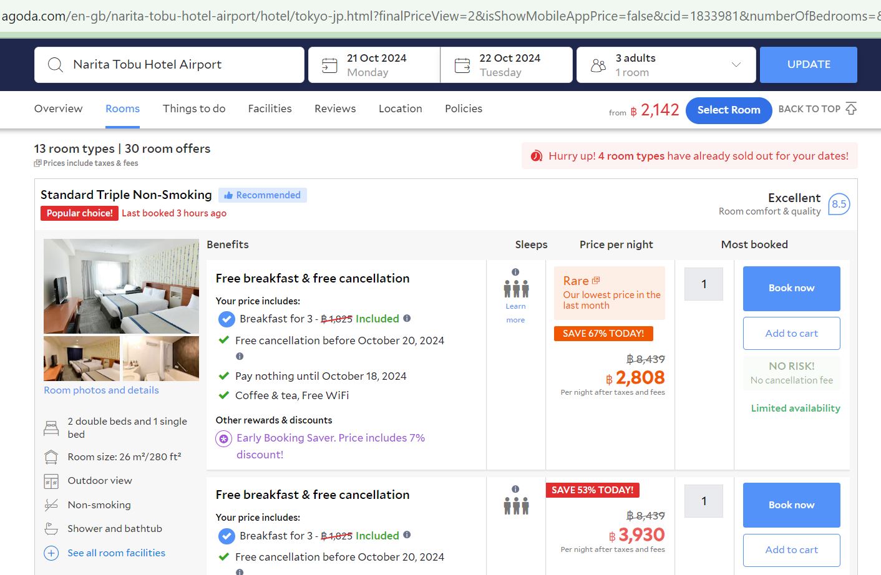Screen dimensions: 881x575
Task: Click See all room facilities link
Action: pos(117,553)
